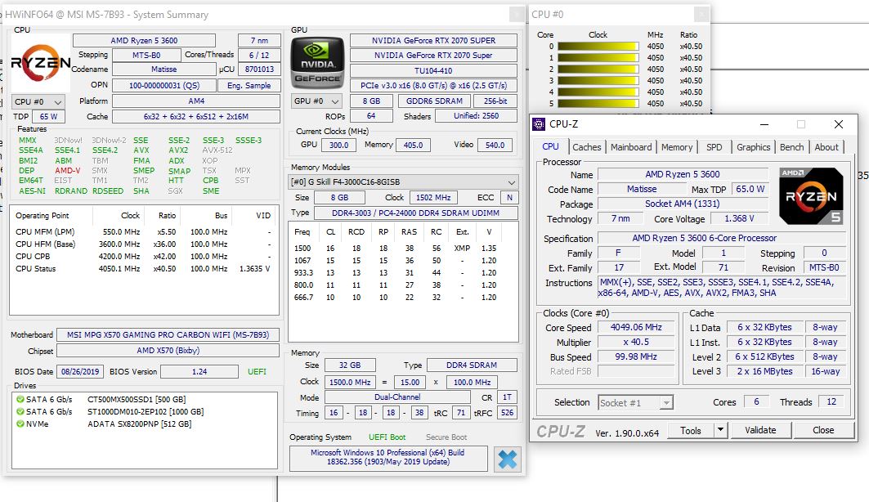Click the NVIDIA GeForce logo in GPU section
Viewport: 869px width, 502px height.
pos(317,63)
